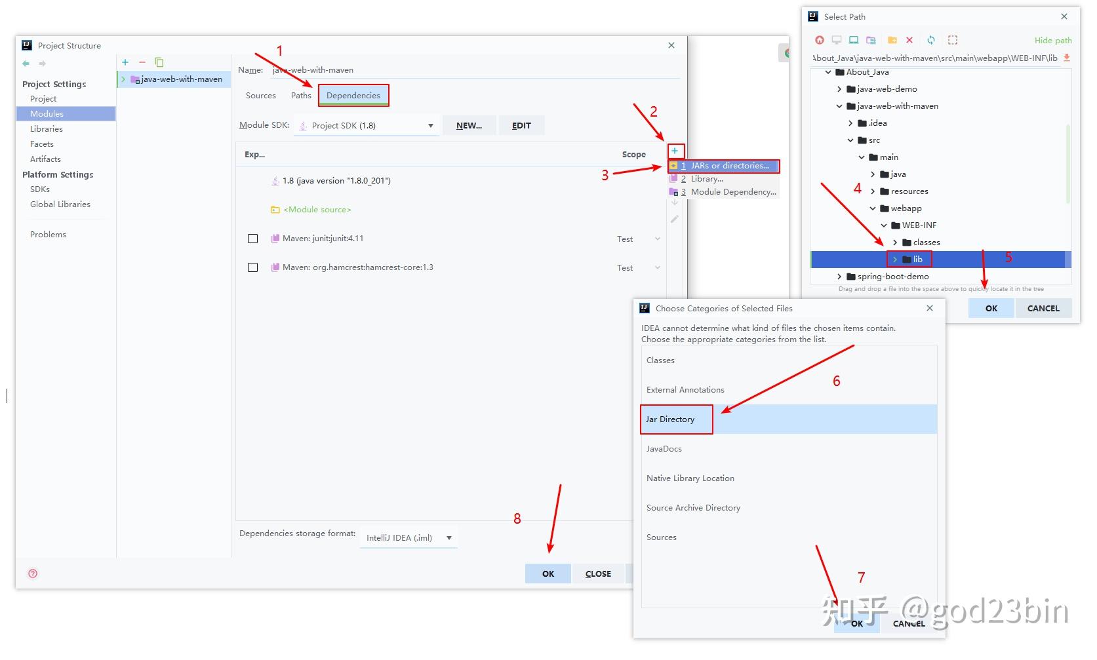The width and height of the screenshot is (1097, 660).
Task: Create a new folder in Select Path
Action: tap(892, 40)
